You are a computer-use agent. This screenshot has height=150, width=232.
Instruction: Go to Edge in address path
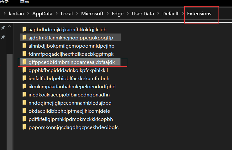tap(118, 13)
